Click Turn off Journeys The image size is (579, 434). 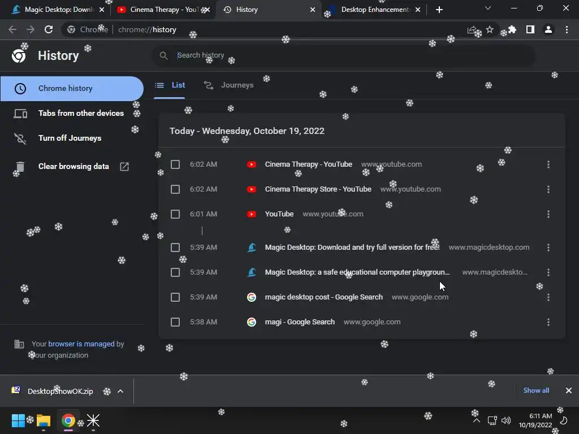tap(72, 138)
